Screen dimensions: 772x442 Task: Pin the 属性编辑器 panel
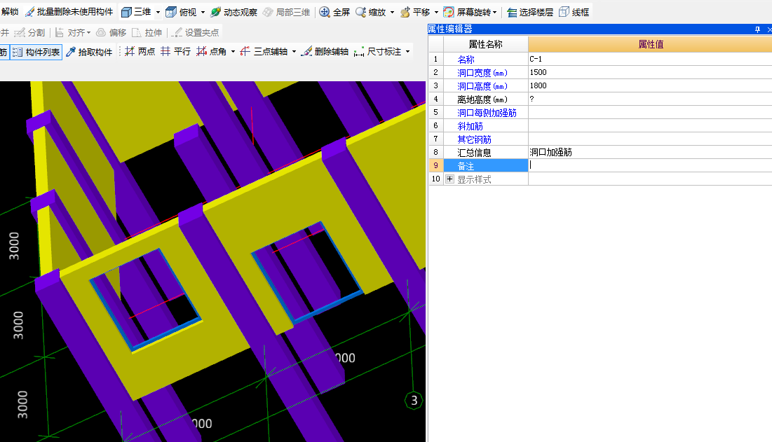click(x=757, y=29)
